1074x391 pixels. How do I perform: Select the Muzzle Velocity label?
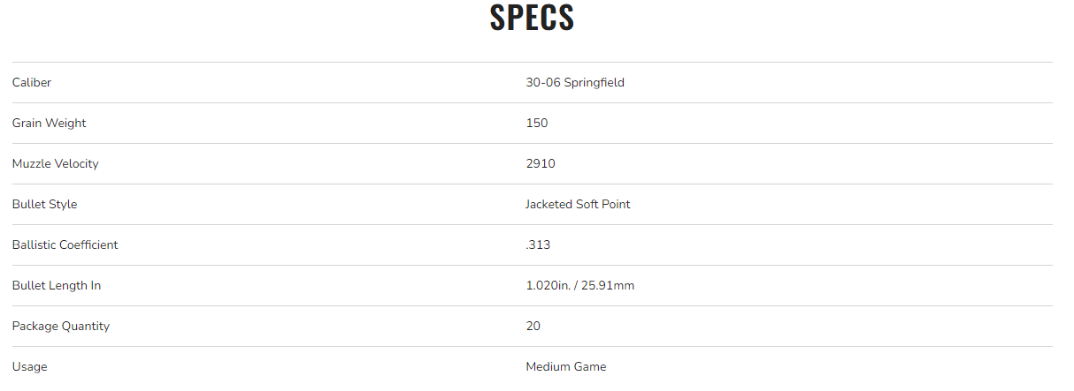56,163
